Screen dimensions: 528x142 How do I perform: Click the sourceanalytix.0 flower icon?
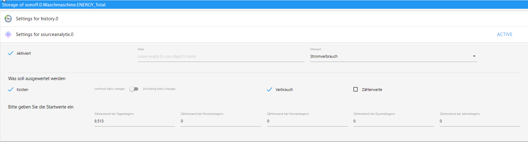click(8, 34)
